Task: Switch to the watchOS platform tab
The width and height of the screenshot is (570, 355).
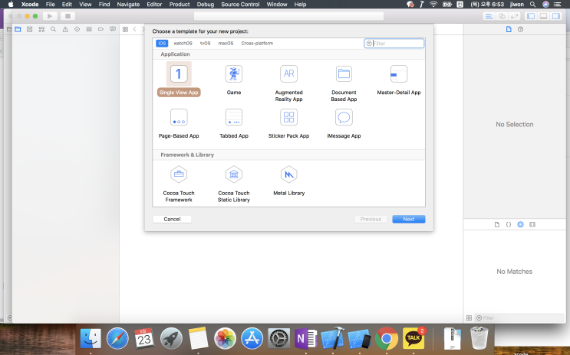Action: coord(183,44)
